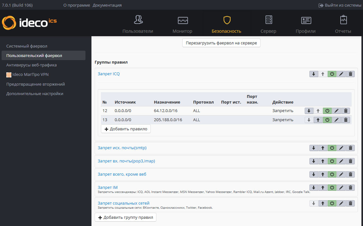Toggle power for Запрет вх. почты(pop3,imap)

(x=332, y=161)
